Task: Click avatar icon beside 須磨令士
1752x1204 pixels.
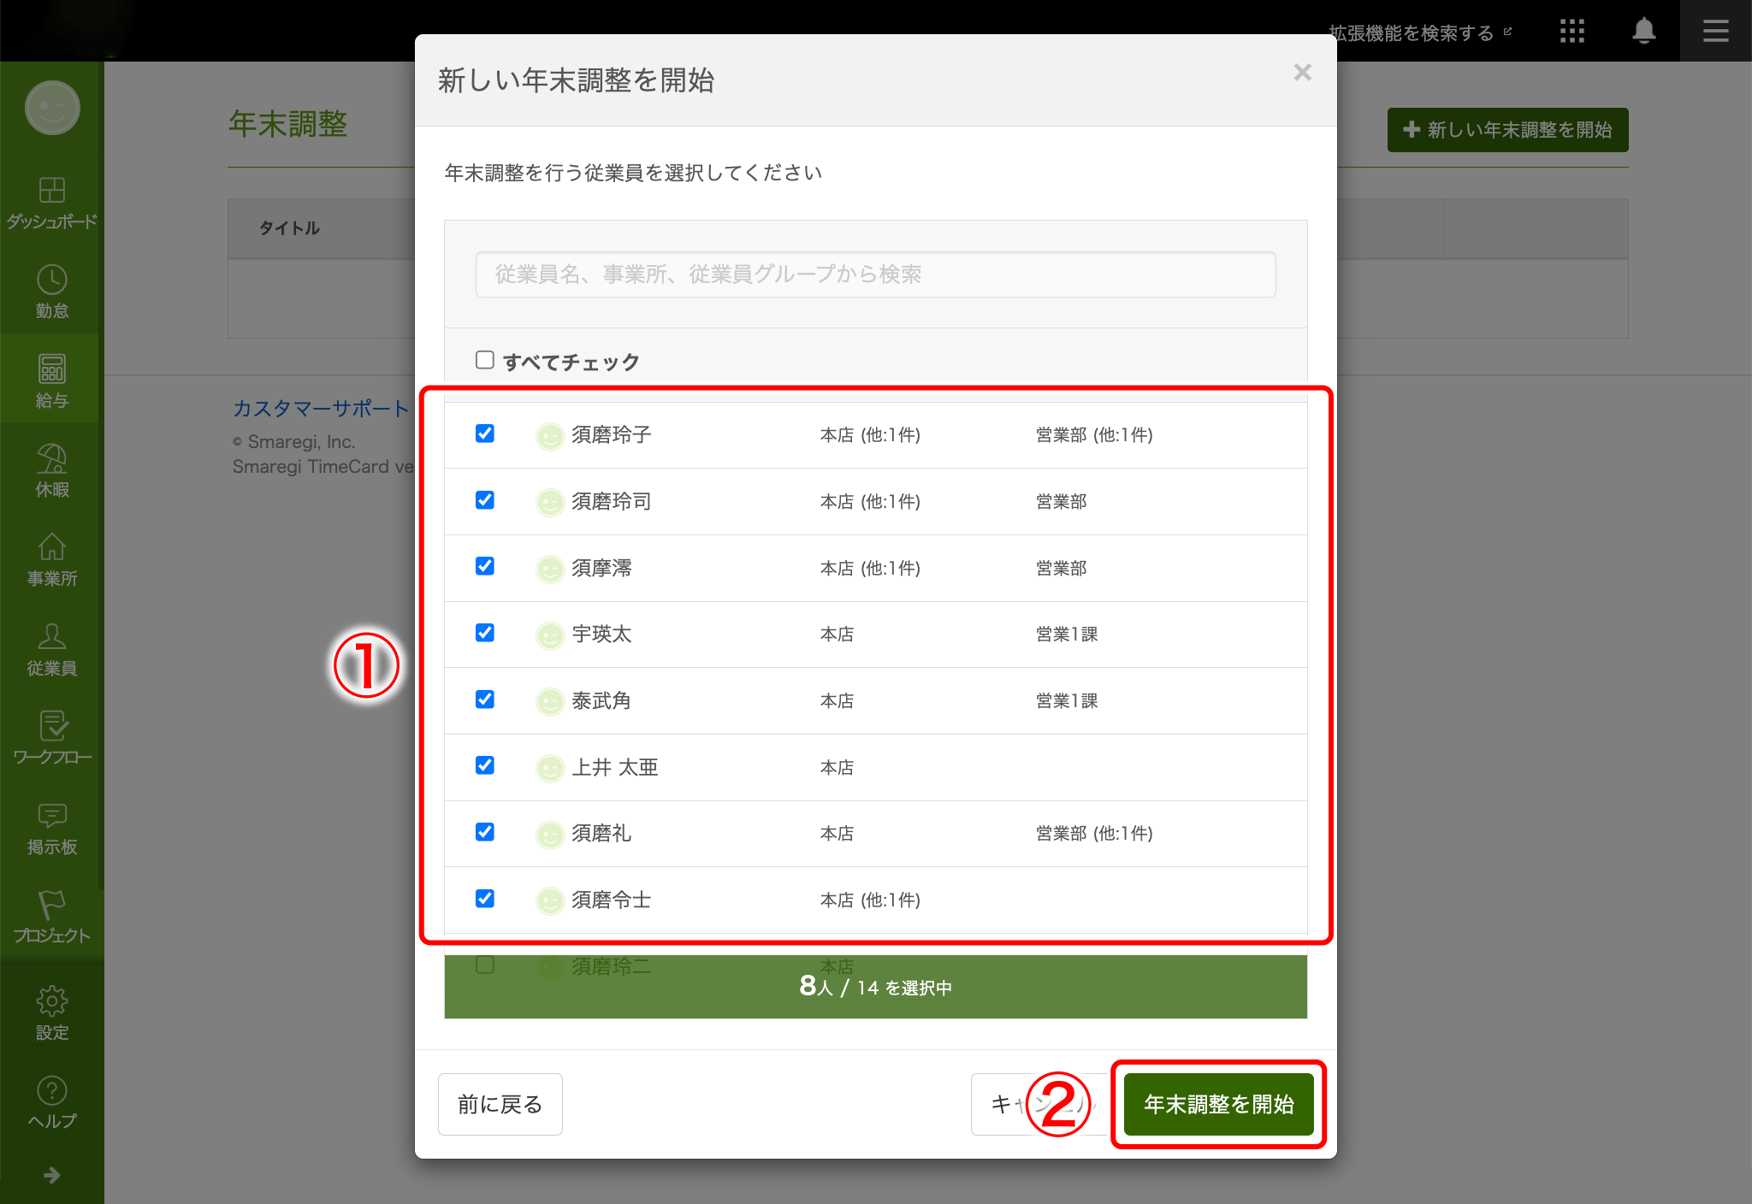Action: coord(549,901)
